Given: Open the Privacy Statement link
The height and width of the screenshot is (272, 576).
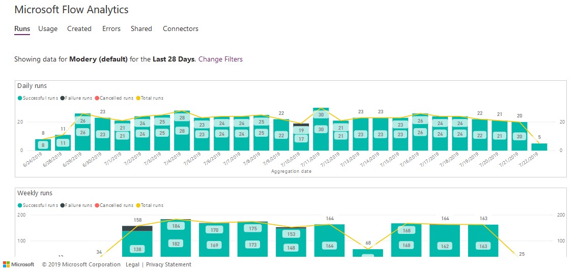Looking at the screenshot, I should coord(168,264).
